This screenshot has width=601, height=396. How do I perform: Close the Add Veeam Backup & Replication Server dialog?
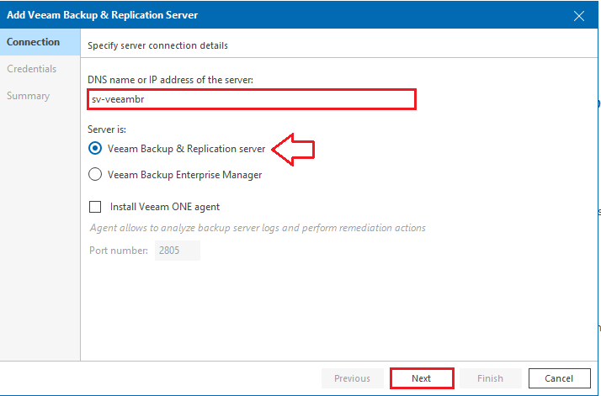[579, 16]
